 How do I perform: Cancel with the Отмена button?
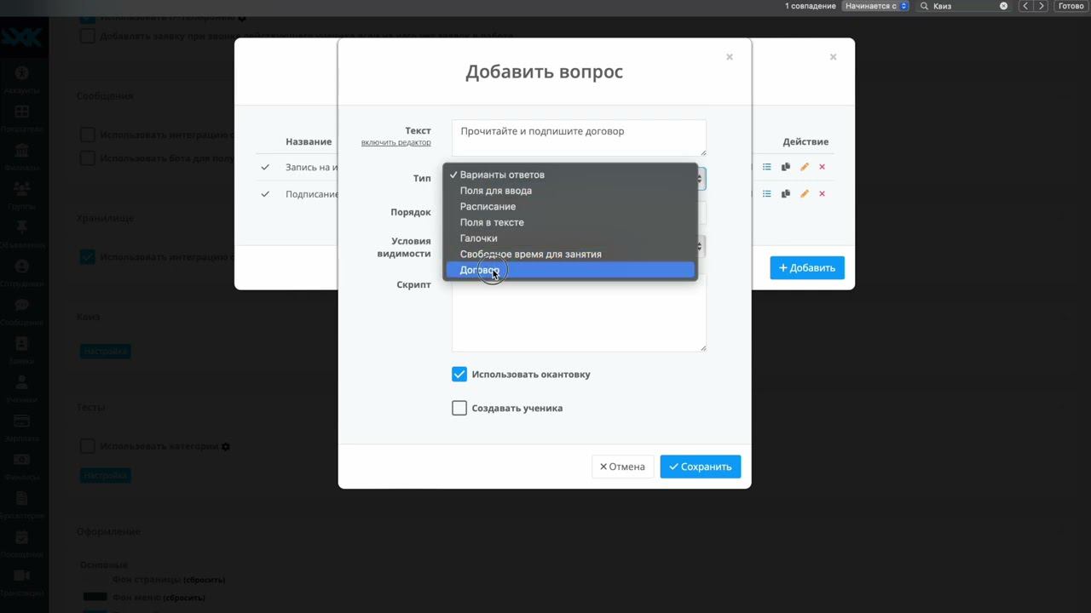tap(622, 467)
